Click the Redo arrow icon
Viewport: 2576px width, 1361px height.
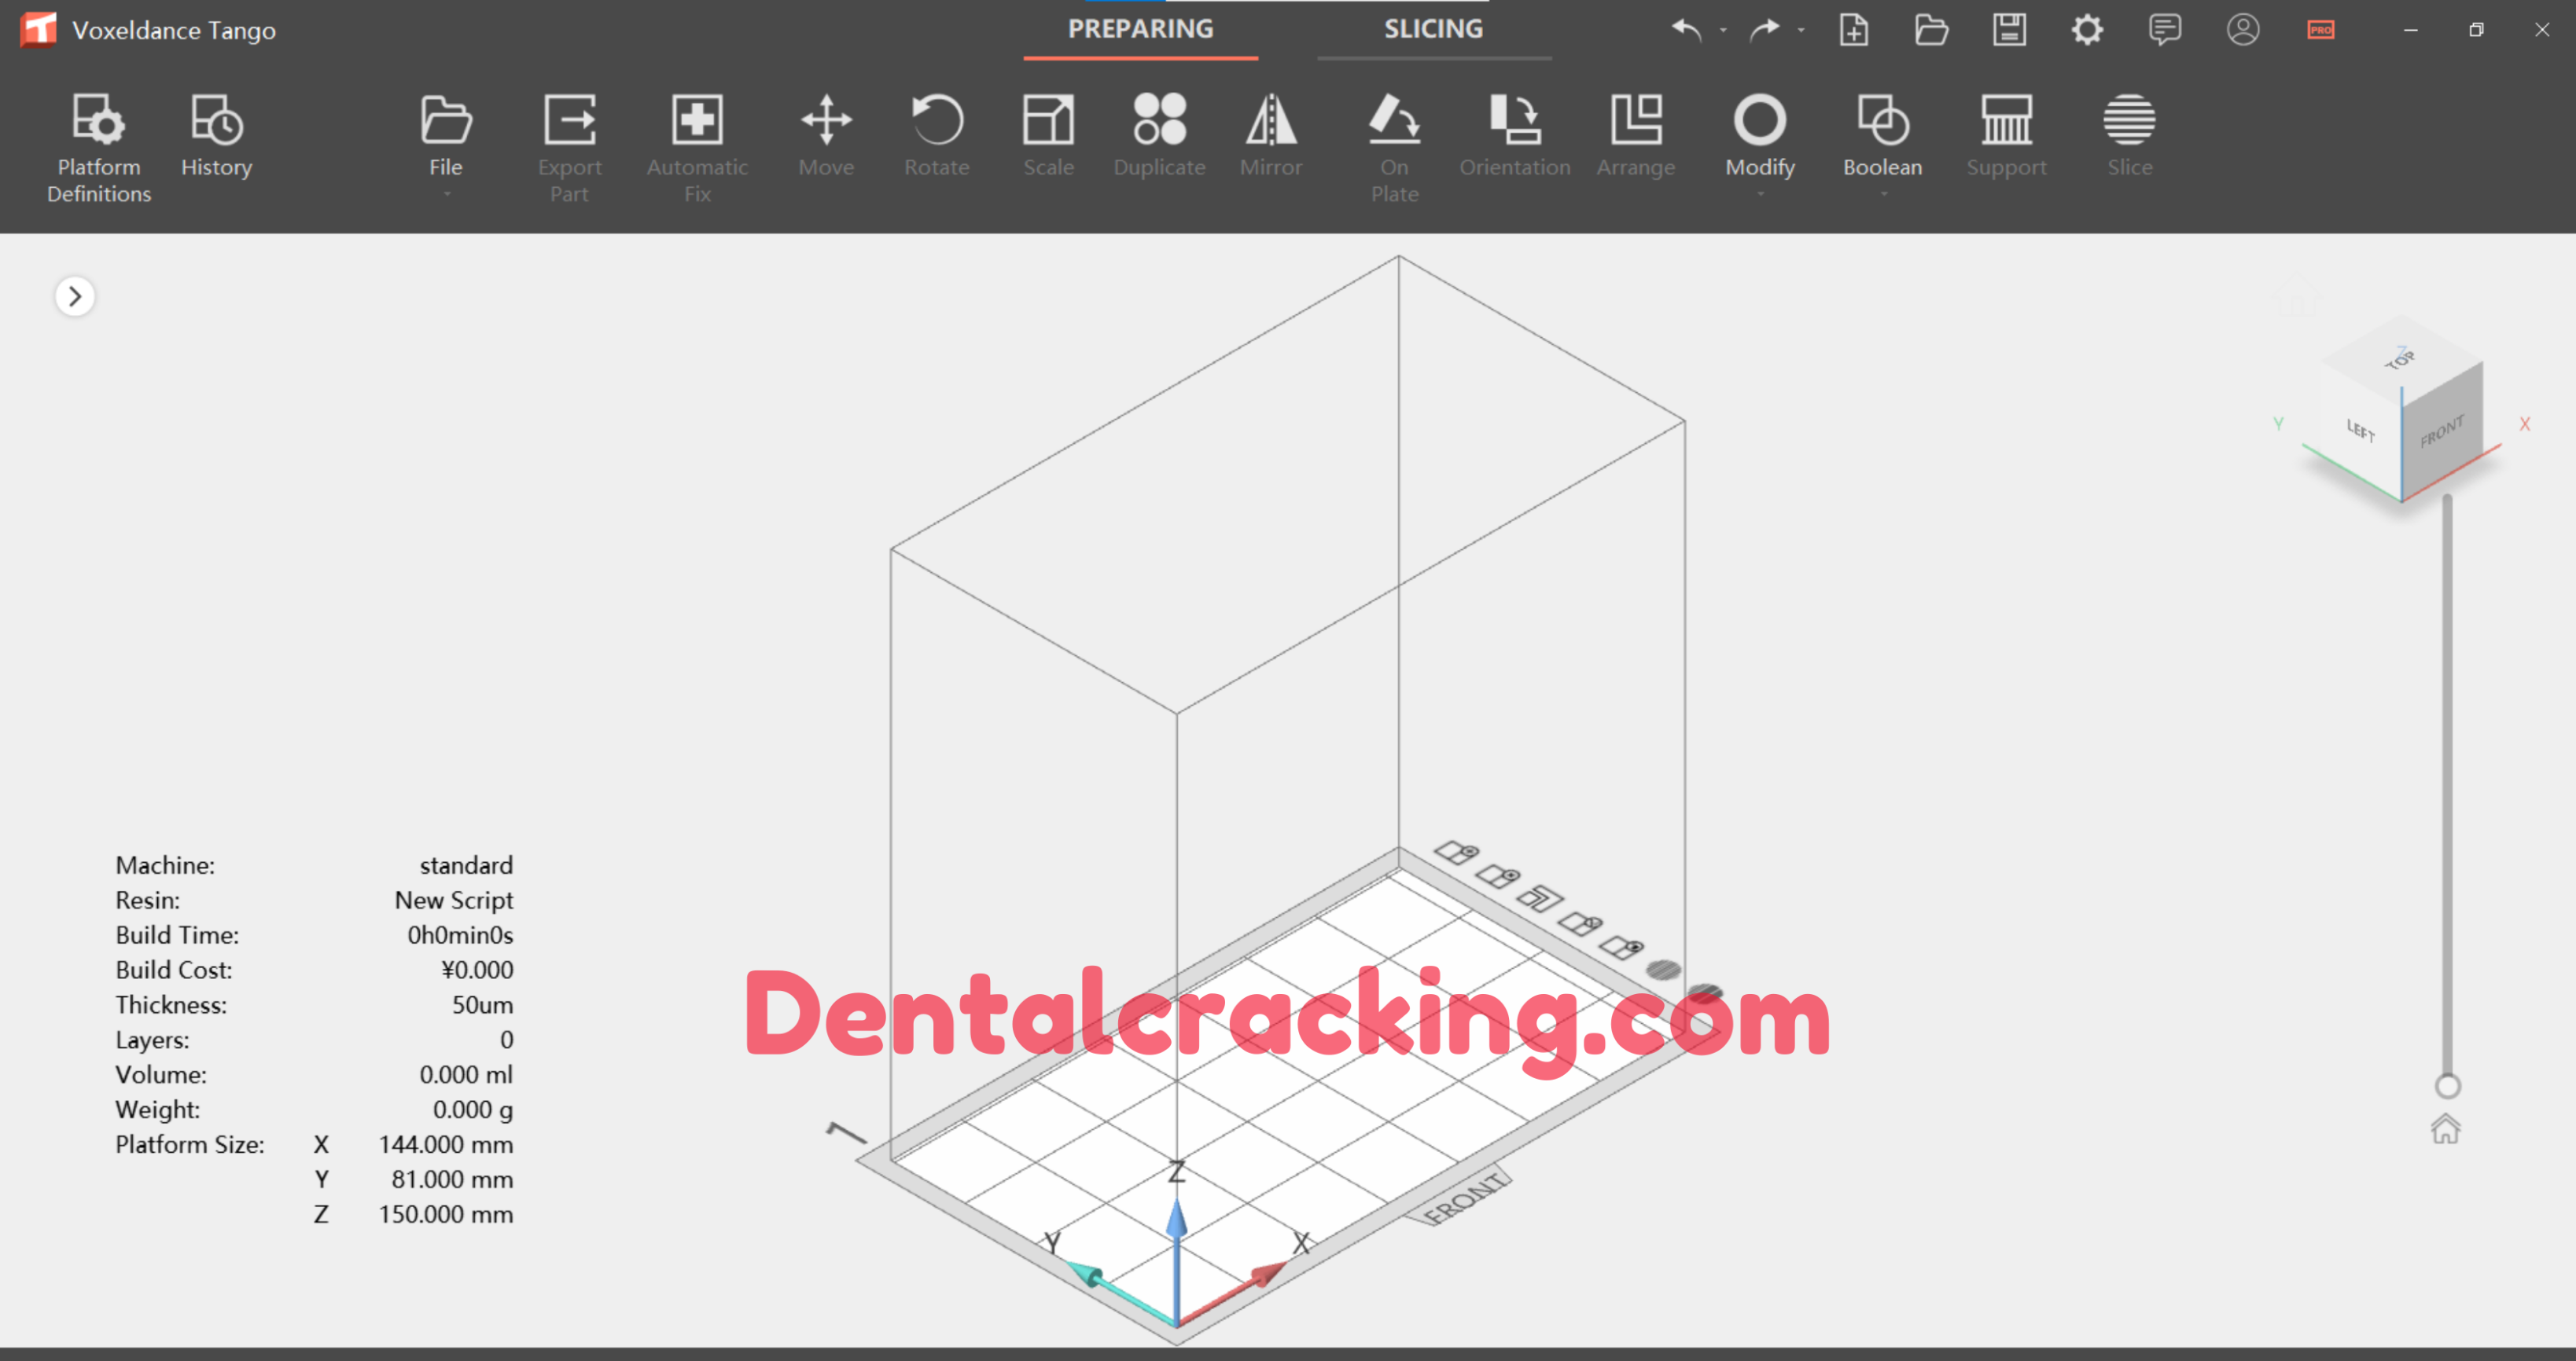1765,30
